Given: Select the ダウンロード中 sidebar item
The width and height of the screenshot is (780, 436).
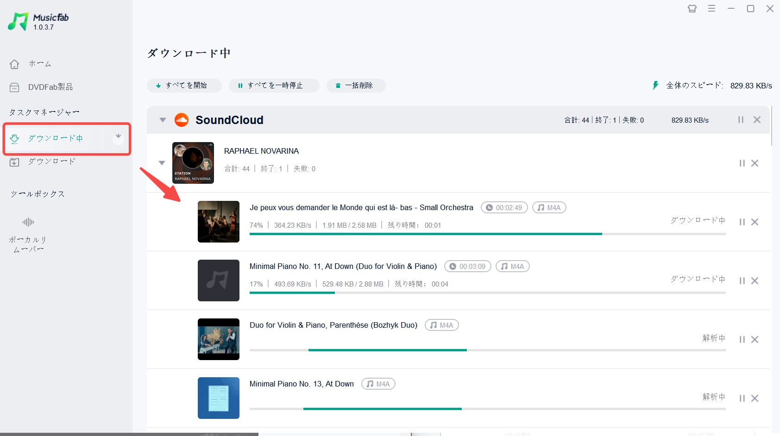Looking at the screenshot, I should [x=67, y=138].
